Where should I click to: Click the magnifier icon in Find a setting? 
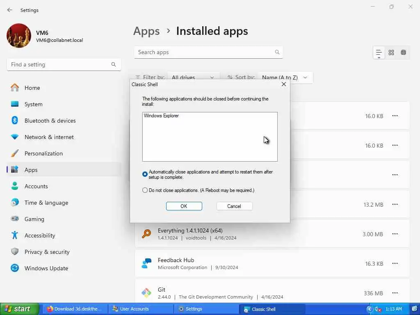114,64
